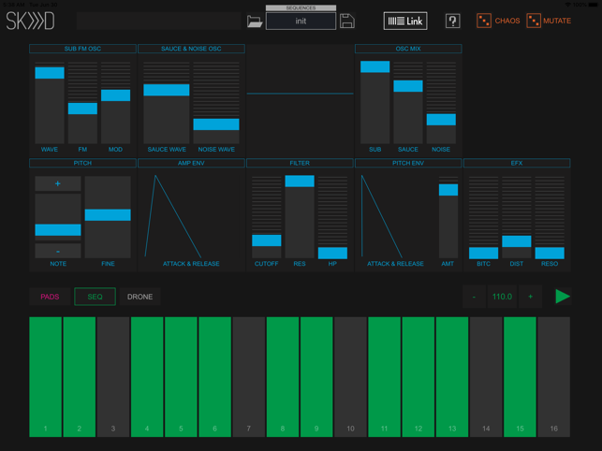Raise the note with the PITCH plus button

click(x=58, y=183)
